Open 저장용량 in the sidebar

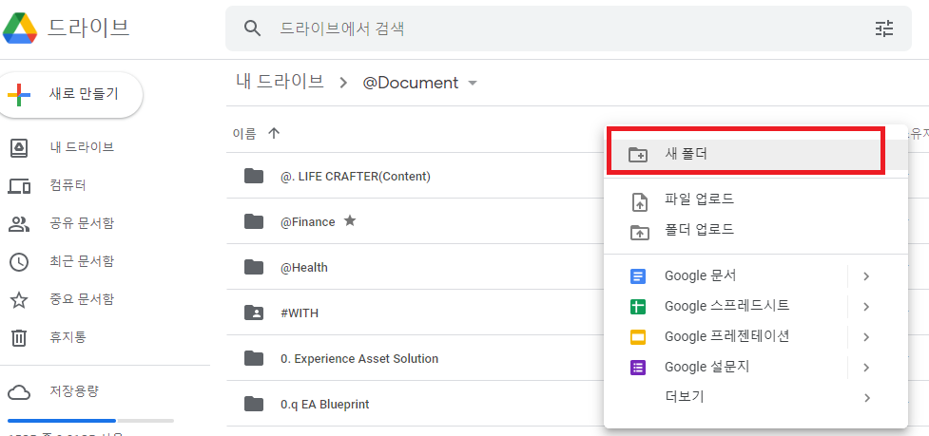click(x=74, y=391)
